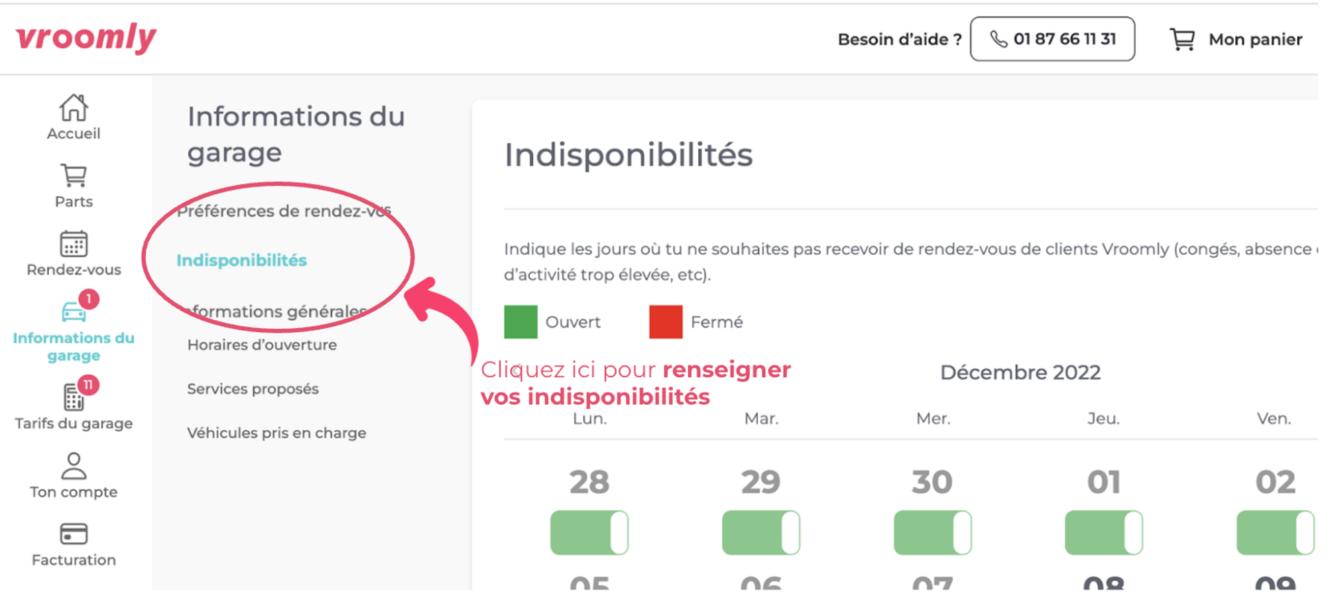The width and height of the screenshot is (1326, 596).
Task: Open the Accueil home icon
Action: [x=74, y=107]
